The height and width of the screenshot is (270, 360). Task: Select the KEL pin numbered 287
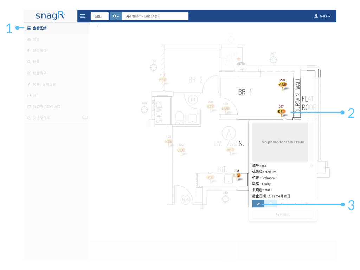[281, 112]
